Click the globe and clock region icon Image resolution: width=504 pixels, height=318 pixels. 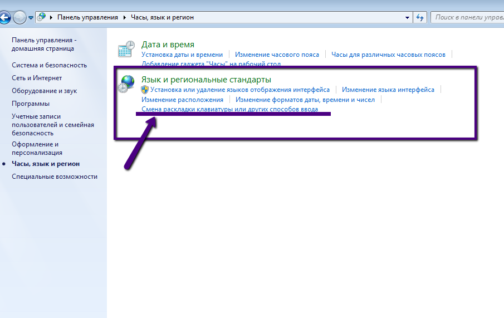pyautogui.click(x=126, y=84)
